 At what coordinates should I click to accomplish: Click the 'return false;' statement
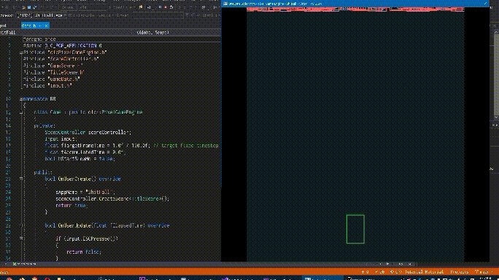pyautogui.click(x=84, y=252)
